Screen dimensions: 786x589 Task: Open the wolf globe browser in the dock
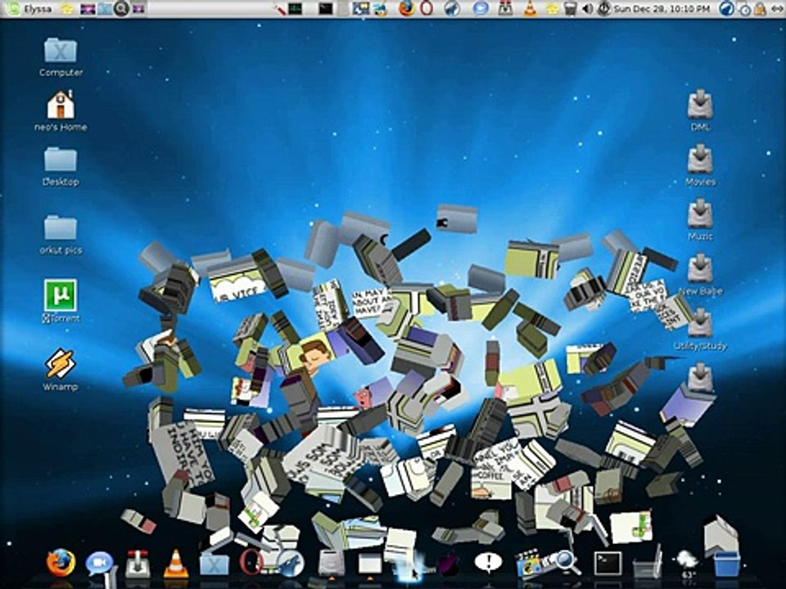[291, 564]
